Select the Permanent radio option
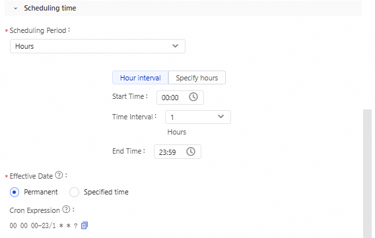Screen dimensions: 375x238 [x=15, y=192]
